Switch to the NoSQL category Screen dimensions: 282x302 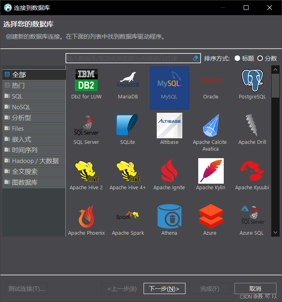coord(34,107)
